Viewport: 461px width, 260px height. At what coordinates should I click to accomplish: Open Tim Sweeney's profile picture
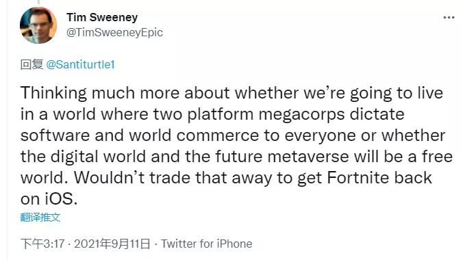(x=38, y=25)
